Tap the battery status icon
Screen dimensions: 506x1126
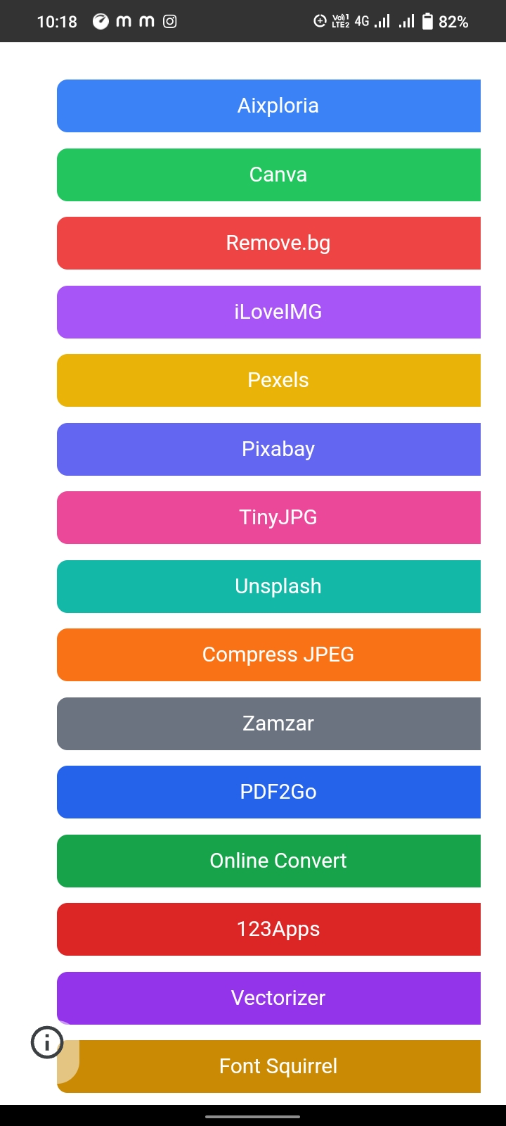pos(427,22)
